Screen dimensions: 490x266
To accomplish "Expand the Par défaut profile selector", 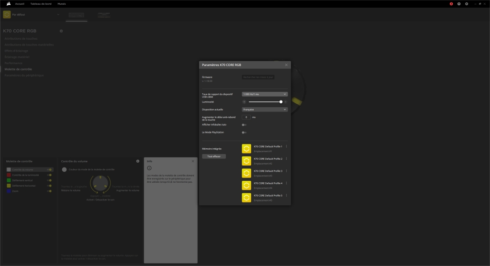I will (58, 14).
